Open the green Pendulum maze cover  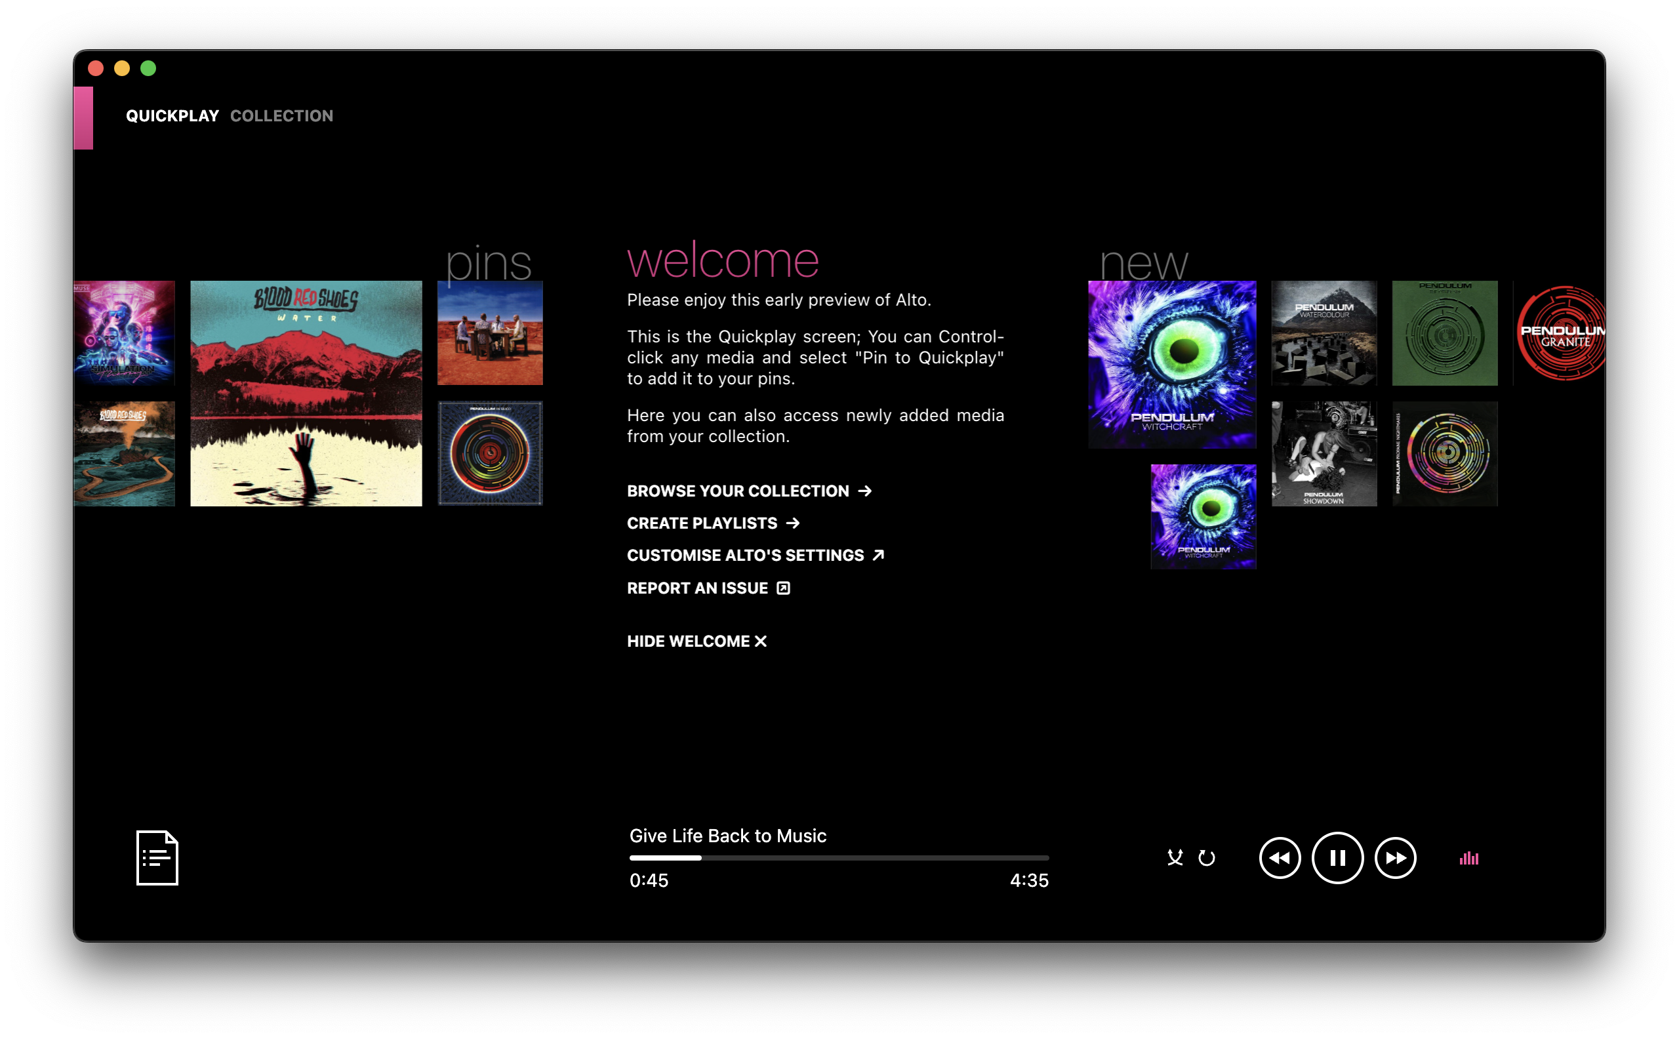1445,333
